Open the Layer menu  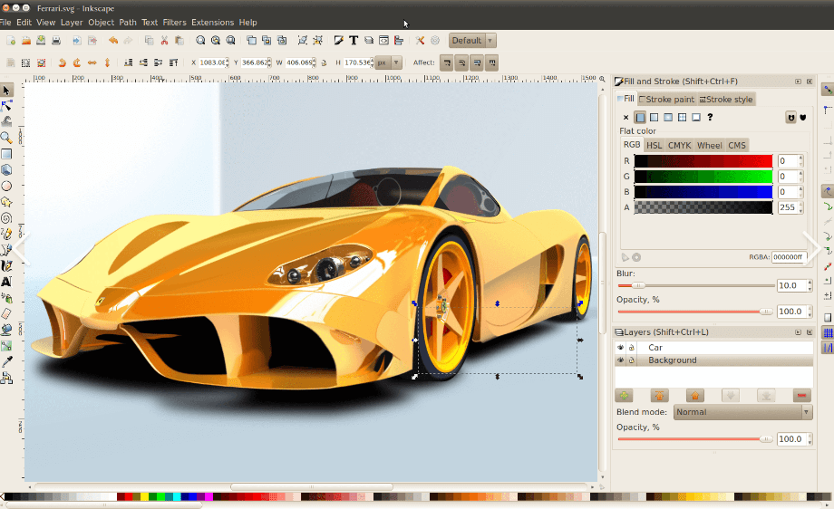pyautogui.click(x=72, y=23)
